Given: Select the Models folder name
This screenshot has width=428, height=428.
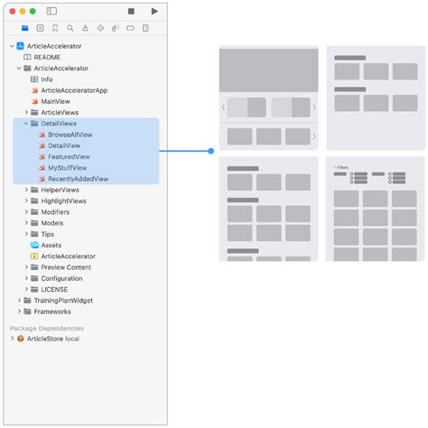Looking at the screenshot, I should click(x=52, y=223).
